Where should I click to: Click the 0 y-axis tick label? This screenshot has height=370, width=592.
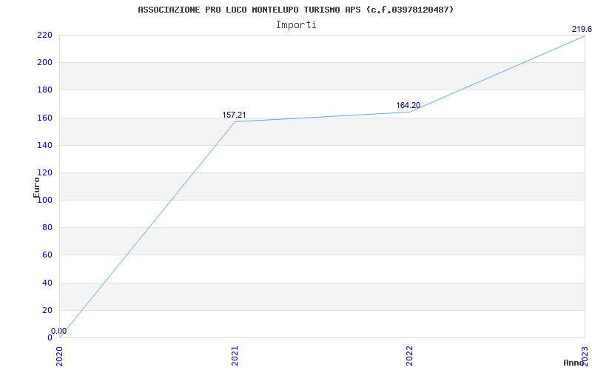tap(50, 338)
